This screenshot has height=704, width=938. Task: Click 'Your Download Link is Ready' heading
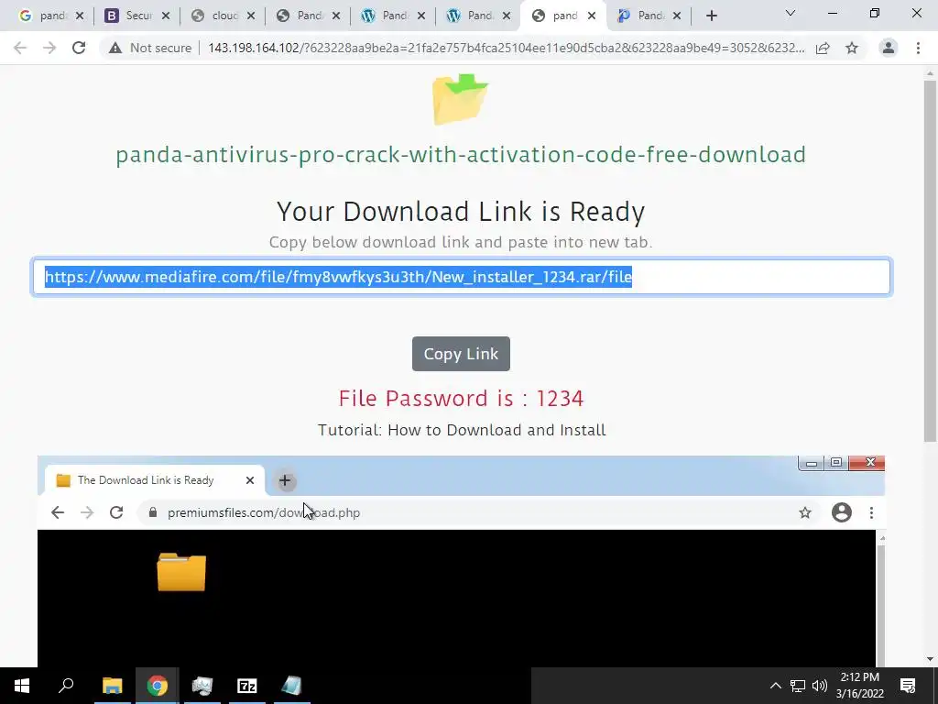pos(461,212)
